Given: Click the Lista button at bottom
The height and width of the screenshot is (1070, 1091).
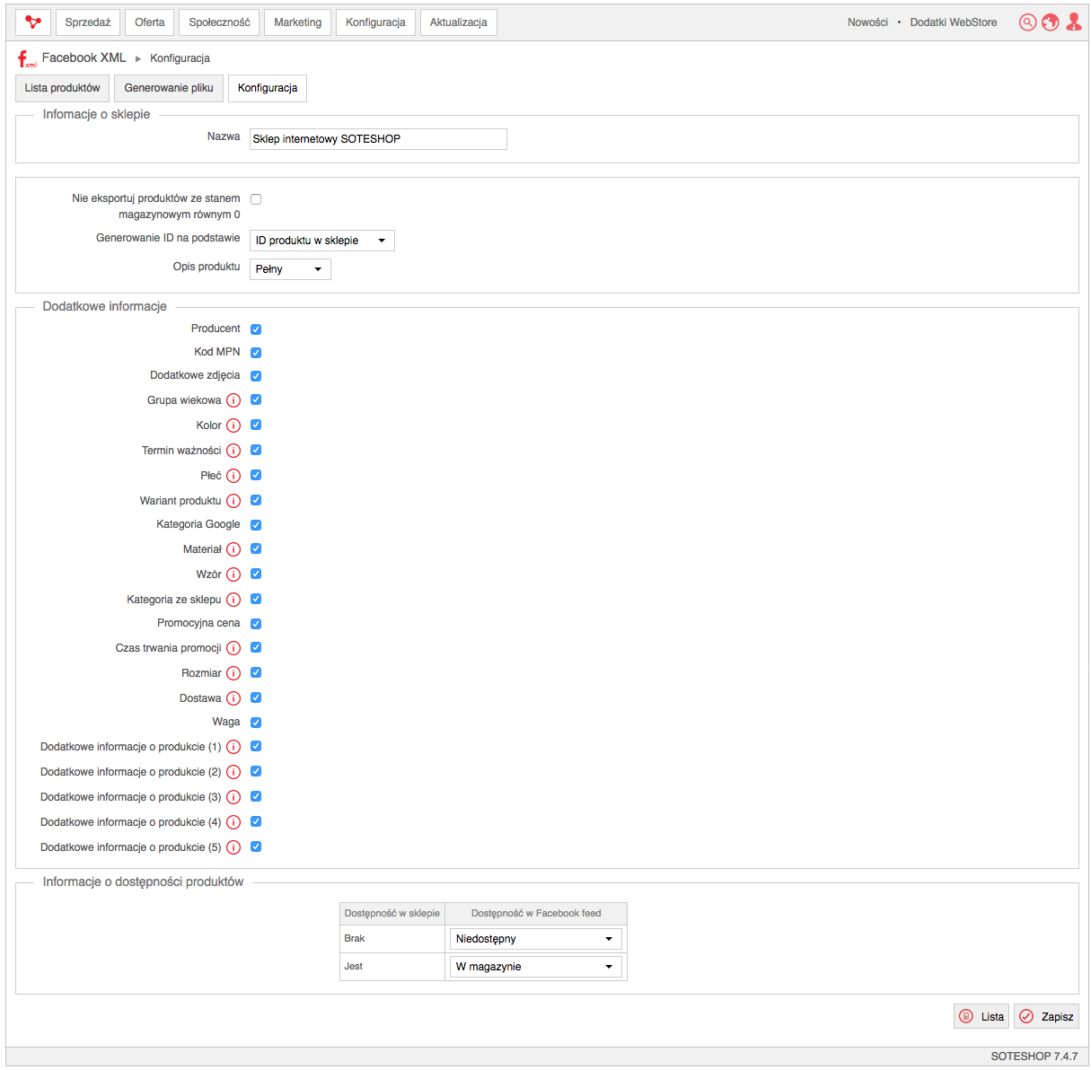Looking at the screenshot, I should (x=981, y=1016).
